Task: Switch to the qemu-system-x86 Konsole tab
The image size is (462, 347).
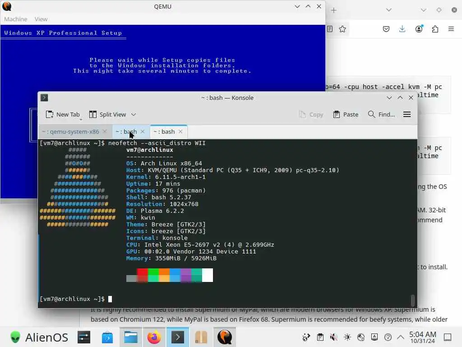Action: coord(70,131)
